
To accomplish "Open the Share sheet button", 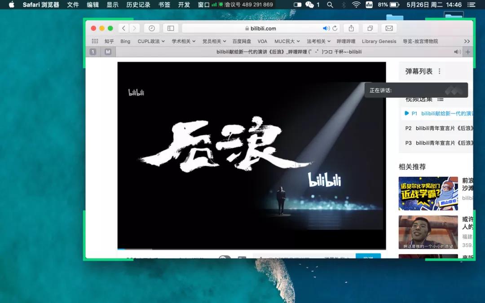I will [x=351, y=28].
